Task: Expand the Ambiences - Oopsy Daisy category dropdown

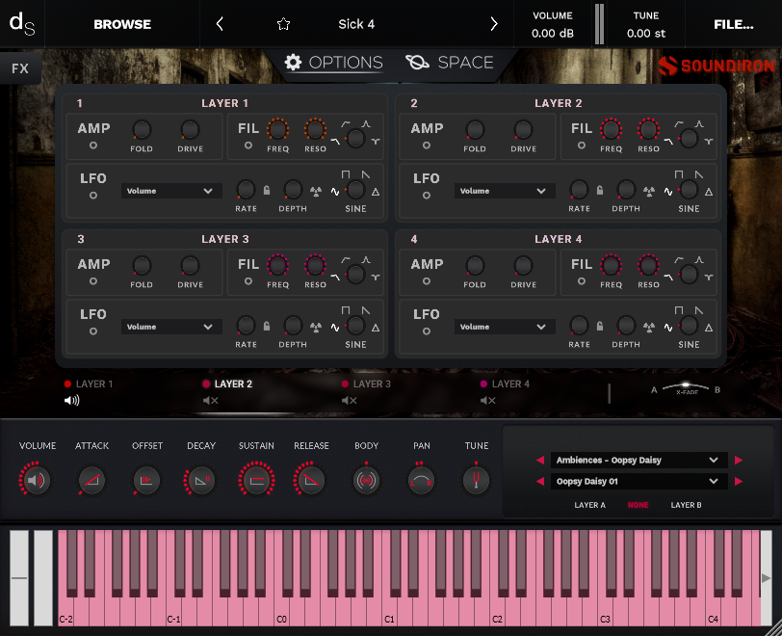Action: coord(639,460)
